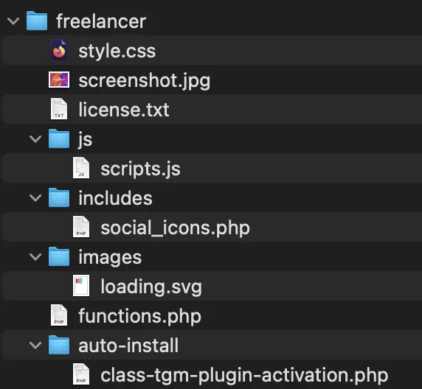
Task: Click the js folder icon
Action: pyautogui.click(x=59, y=139)
